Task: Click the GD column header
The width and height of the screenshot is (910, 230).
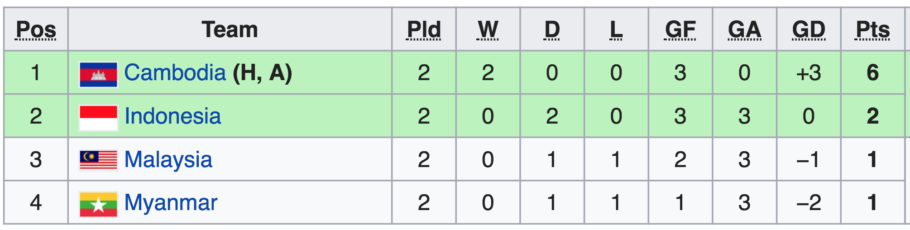Action: pos(809,30)
